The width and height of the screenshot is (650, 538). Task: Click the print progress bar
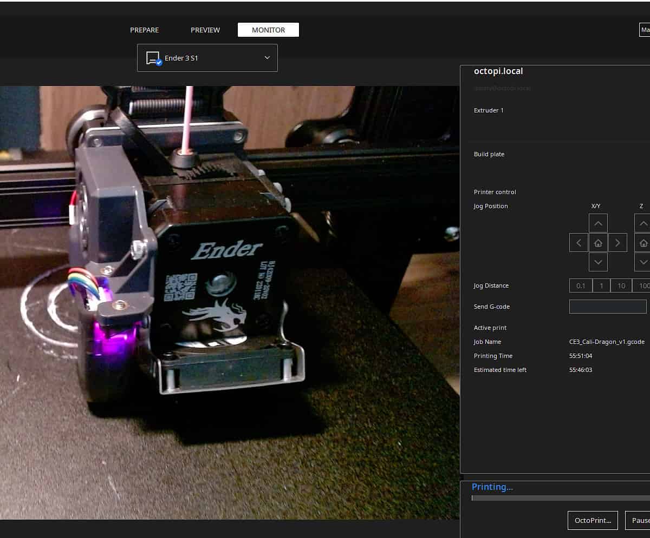561,498
